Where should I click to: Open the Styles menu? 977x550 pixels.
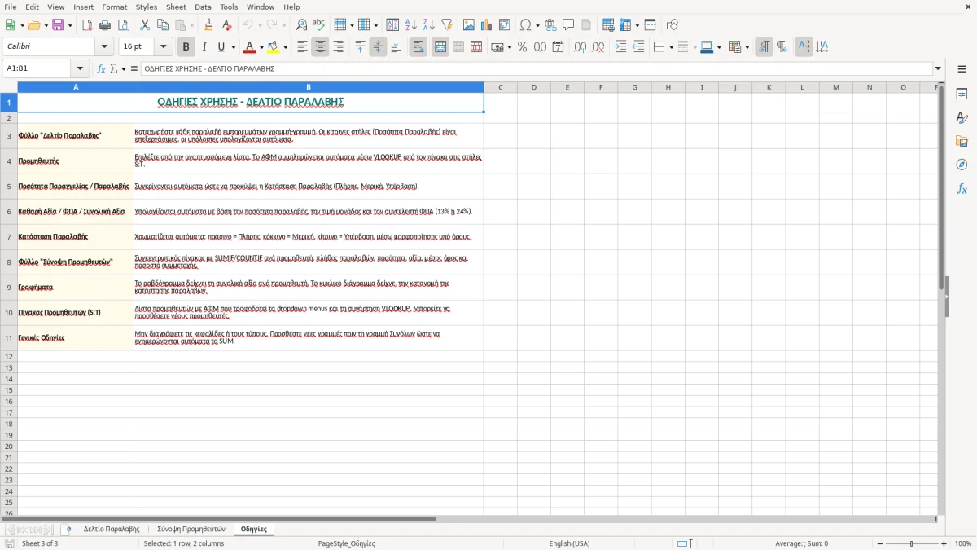[x=147, y=7]
